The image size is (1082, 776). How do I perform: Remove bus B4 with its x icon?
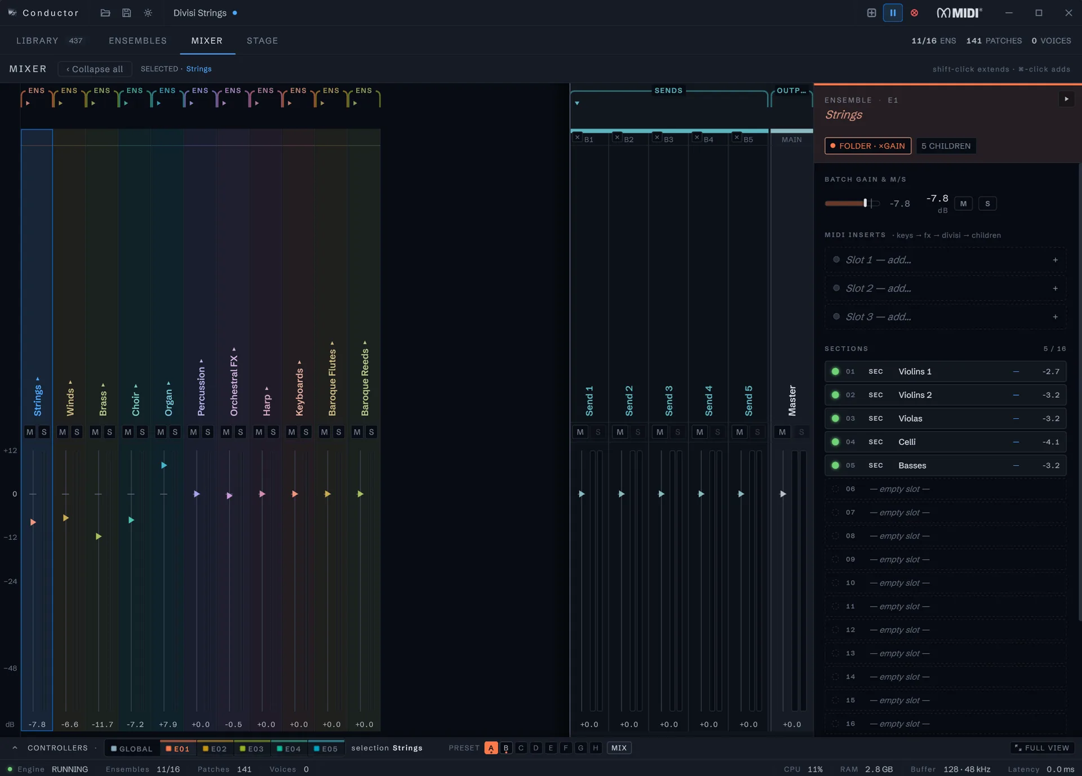point(697,138)
